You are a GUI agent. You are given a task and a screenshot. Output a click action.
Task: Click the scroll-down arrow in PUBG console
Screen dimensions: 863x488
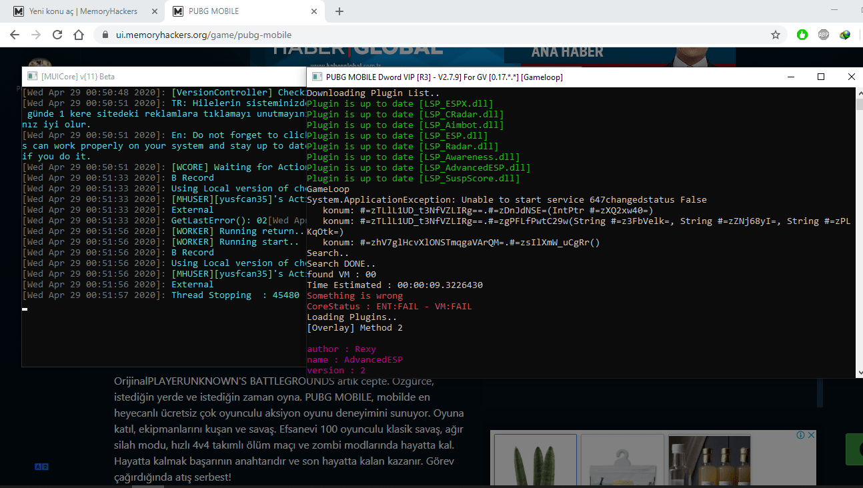tap(859, 372)
